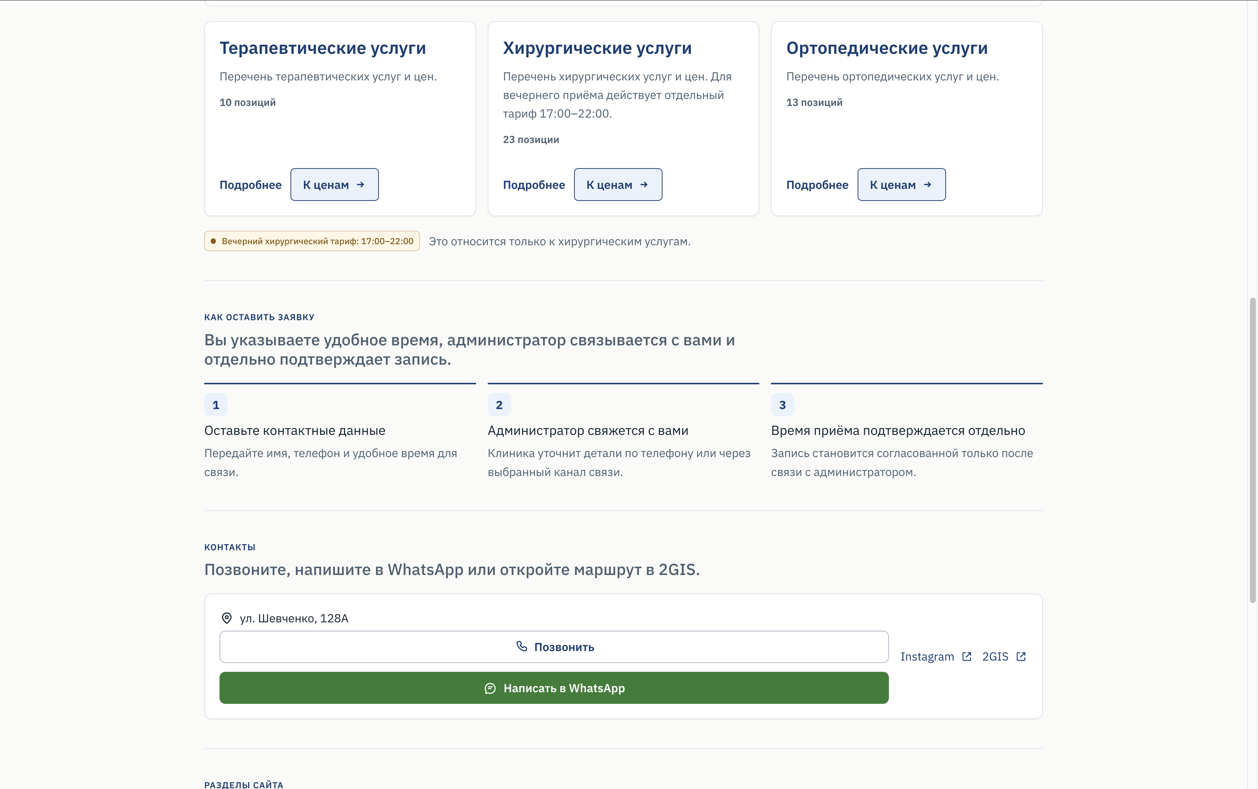The height and width of the screenshot is (789, 1258).
Task: Click the external link icon next to 2GIS
Action: (1021, 657)
